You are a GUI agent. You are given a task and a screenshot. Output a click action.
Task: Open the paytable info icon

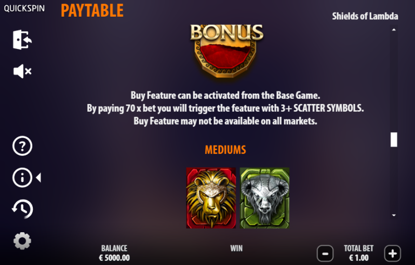point(22,178)
